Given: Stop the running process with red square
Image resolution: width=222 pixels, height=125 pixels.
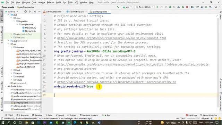Looking at the screenshot, I should click(x=187, y=7).
